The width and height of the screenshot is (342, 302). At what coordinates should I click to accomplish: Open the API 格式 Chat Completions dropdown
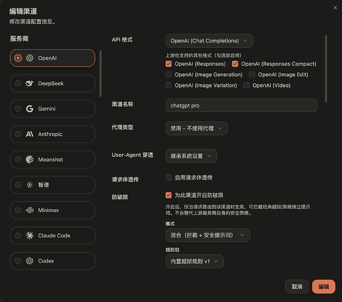click(x=209, y=40)
